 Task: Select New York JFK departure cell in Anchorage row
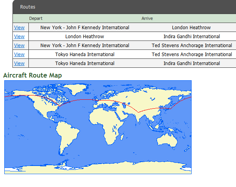point(85,46)
